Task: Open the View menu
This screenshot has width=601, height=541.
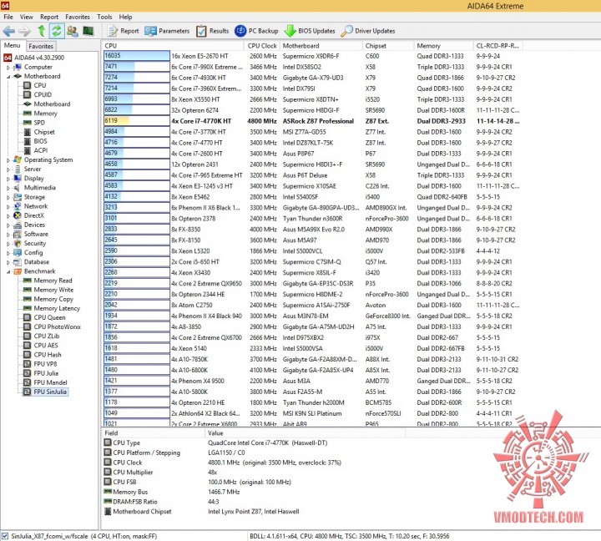Action: pyautogui.click(x=27, y=17)
